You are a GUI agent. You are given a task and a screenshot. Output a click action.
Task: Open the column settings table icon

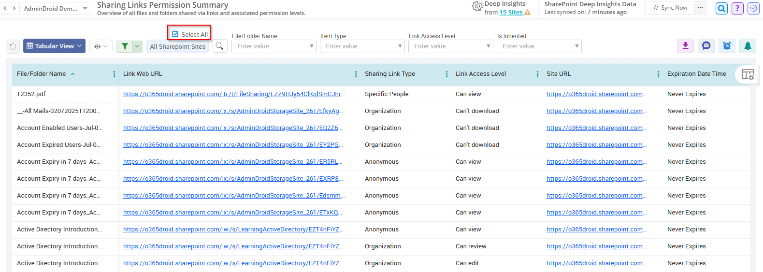748,74
